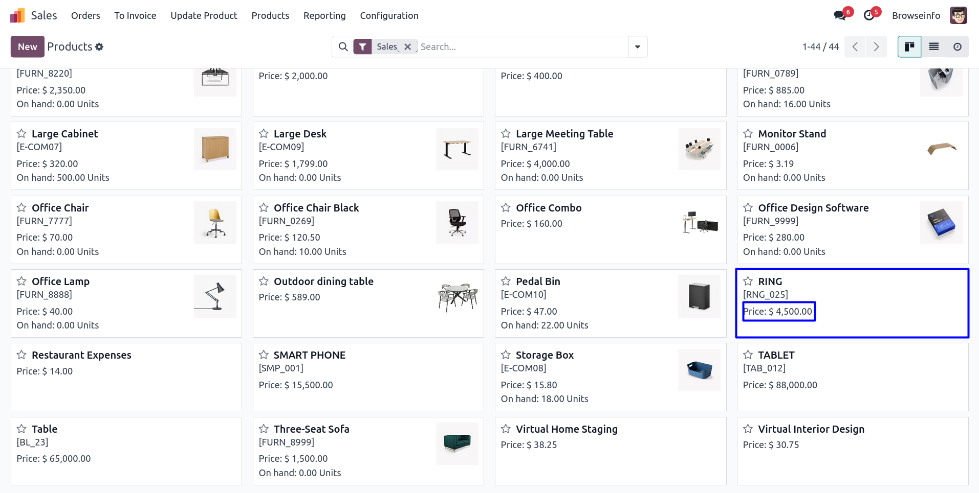The width and height of the screenshot is (979, 493).
Task: Click the search magnifier icon
Action: [x=343, y=47]
